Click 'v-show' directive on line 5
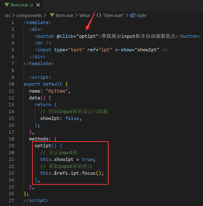The image size is (203, 206). (x=123, y=50)
